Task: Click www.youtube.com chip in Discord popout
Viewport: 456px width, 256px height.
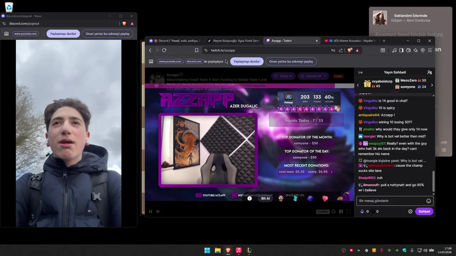Action: (26, 34)
